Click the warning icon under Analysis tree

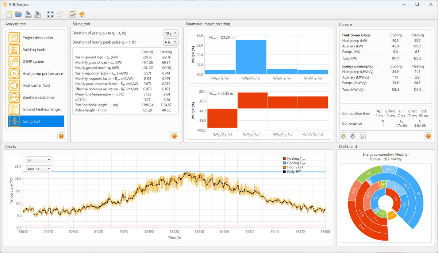tap(61, 136)
